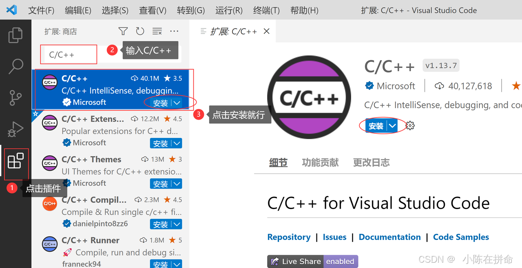Click the VS Code logo icon
This screenshot has width=522, height=268.
(12, 10)
